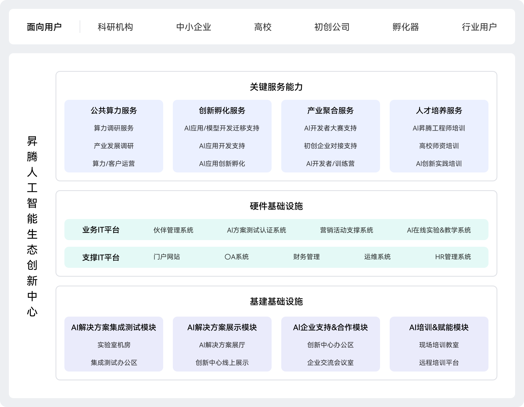This screenshot has width=524, height=407.
Task: Select 企业交流会议室 entry
Action: click(331, 363)
